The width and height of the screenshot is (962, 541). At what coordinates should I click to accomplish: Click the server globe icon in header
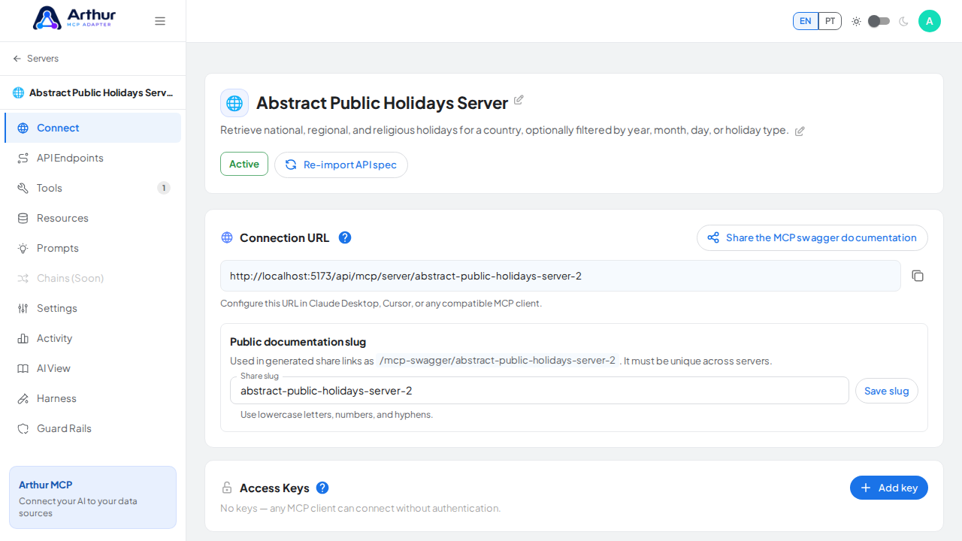[x=234, y=103]
